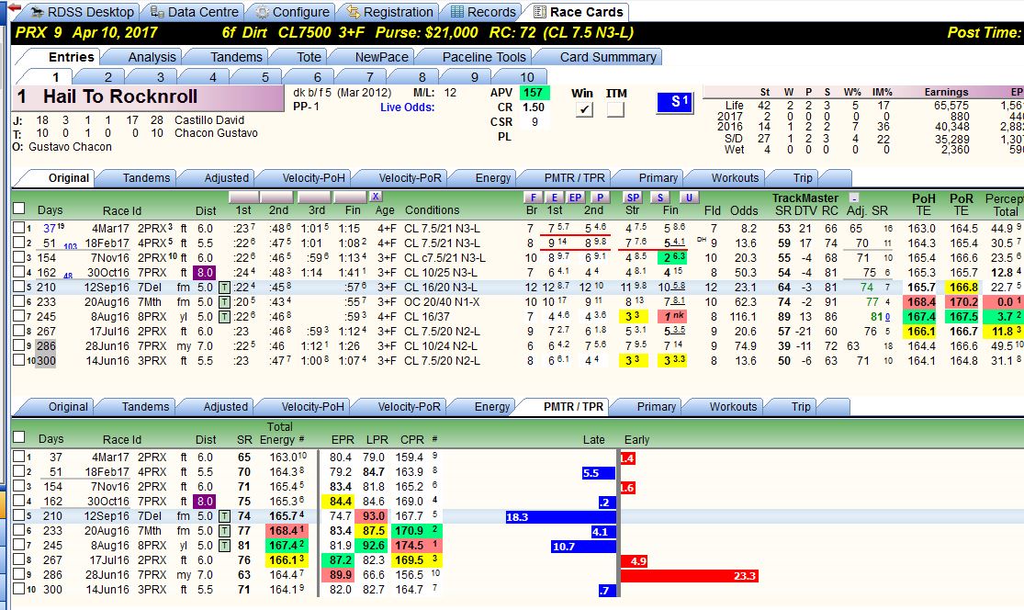Open the Data Centre tab
Image resolution: width=1024 pixels, height=610 pixels.
(194, 12)
